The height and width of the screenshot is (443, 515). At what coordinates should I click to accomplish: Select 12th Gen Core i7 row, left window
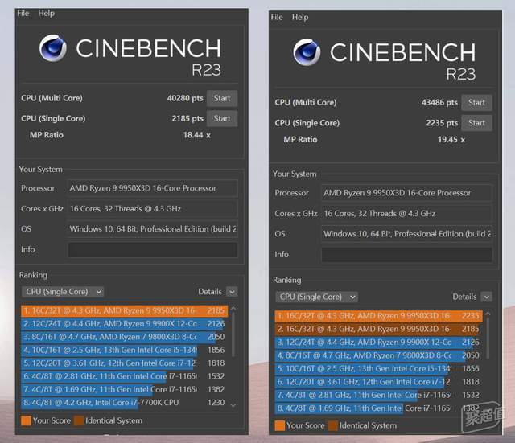point(124,363)
